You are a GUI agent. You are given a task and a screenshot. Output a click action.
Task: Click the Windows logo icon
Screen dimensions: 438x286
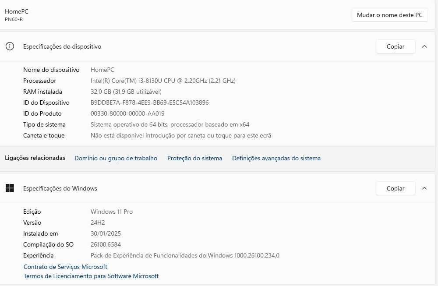click(x=10, y=188)
